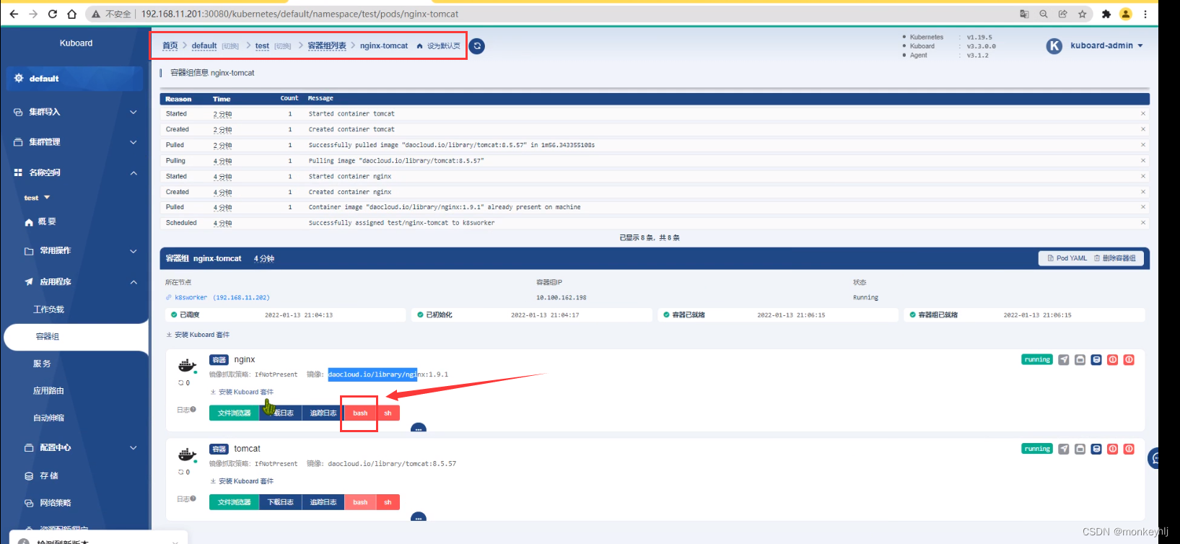Select default cluster item in sidebar
Image resolution: width=1180 pixels, height=544 pixels.
75,79
